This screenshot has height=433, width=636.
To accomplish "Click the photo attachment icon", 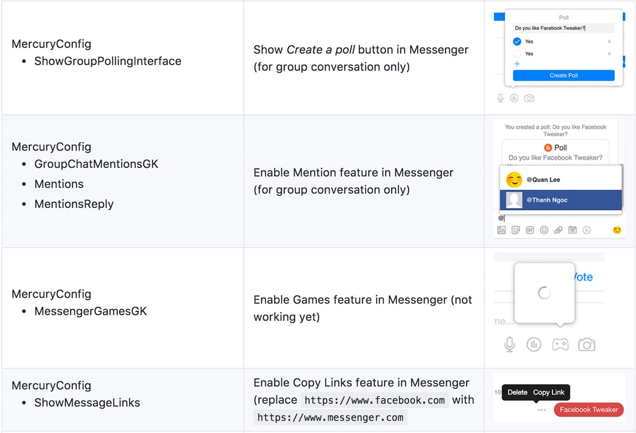I will 501,229.
